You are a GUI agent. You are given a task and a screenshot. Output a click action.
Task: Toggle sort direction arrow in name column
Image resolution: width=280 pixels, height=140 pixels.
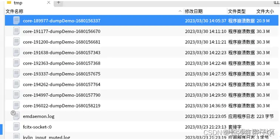(x=180, y=11)
